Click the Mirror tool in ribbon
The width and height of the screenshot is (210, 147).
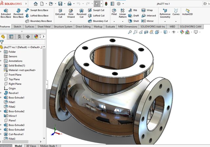(x=147, y=21)
